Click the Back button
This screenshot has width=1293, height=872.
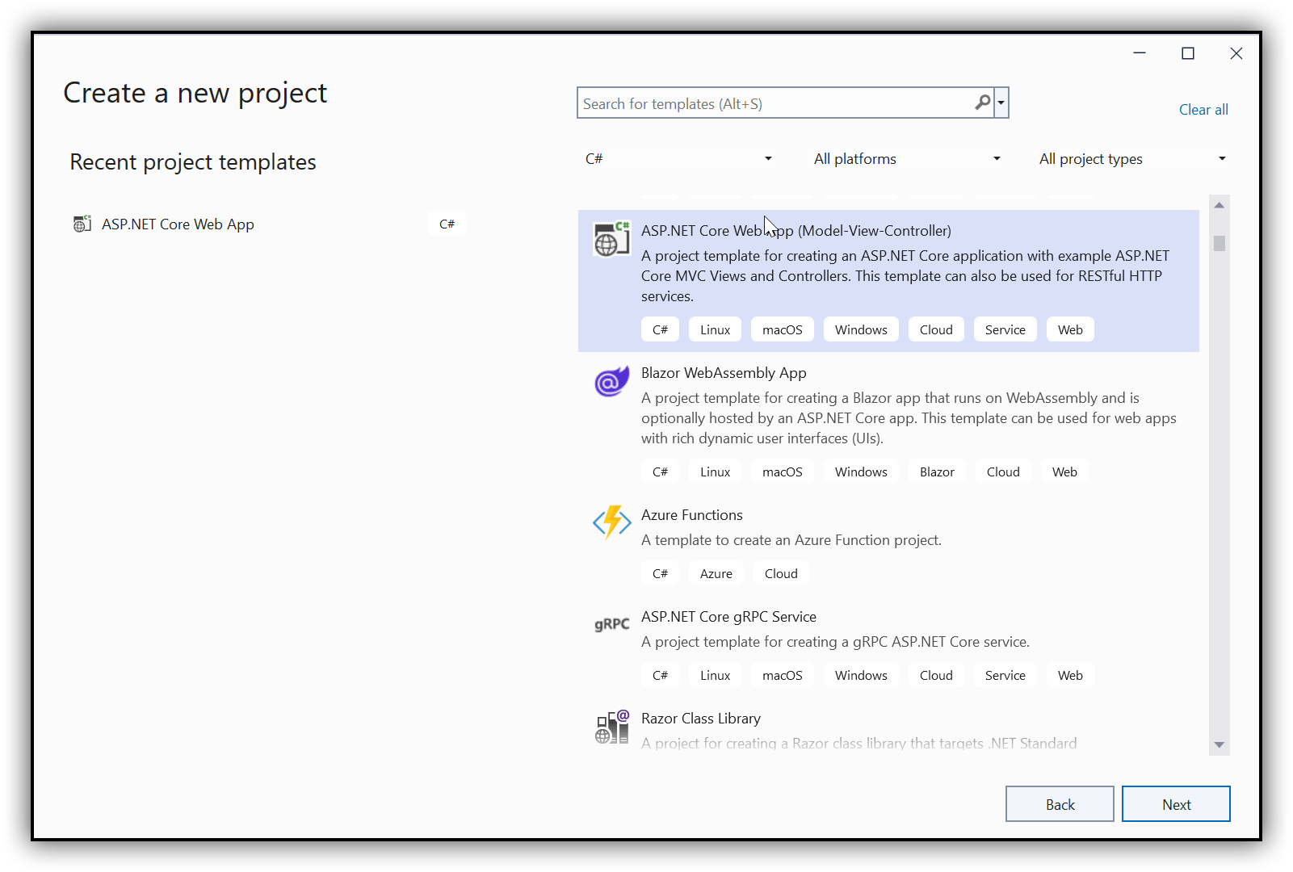pyautogui.click(x=1059, y=803)
